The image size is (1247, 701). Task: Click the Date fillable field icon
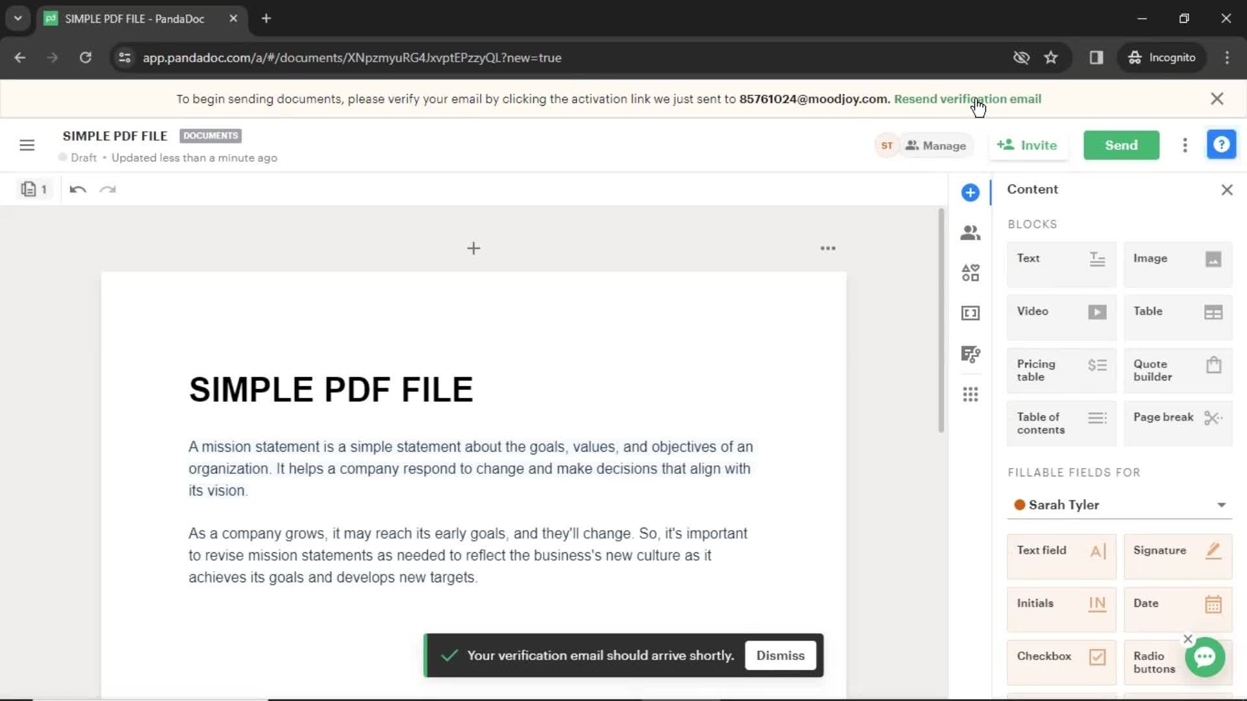(1215, 602)
